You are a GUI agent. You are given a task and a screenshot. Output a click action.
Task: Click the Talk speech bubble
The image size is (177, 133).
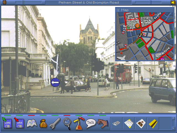click(x=91, y=122)
